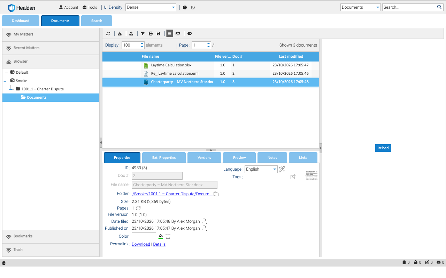Expand the Bookmarks section
The height and width of the screenshot is (278, 446).
coord(51,236)
